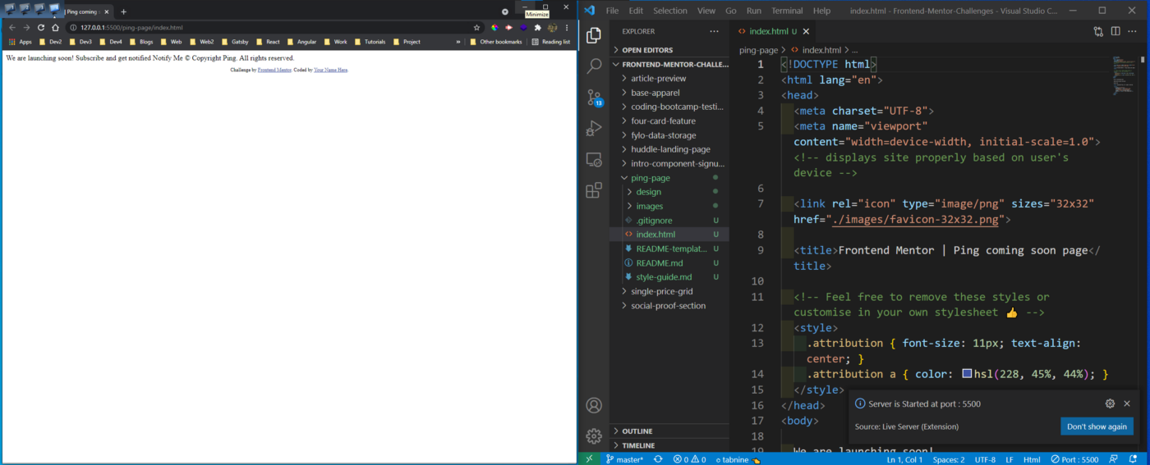Image resolution: width=1150 pixels, height=465 pixels.
Task: Open Explorer's more actions (three dots)
Action: pyautogui.click(x=714, y=31)
